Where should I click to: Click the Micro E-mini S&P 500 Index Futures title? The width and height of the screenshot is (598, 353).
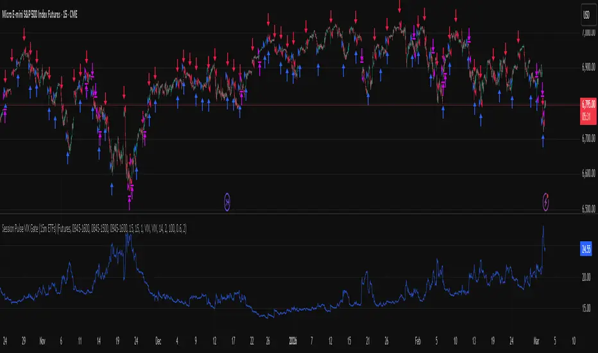pyautogui.click(x=40, y=15)
